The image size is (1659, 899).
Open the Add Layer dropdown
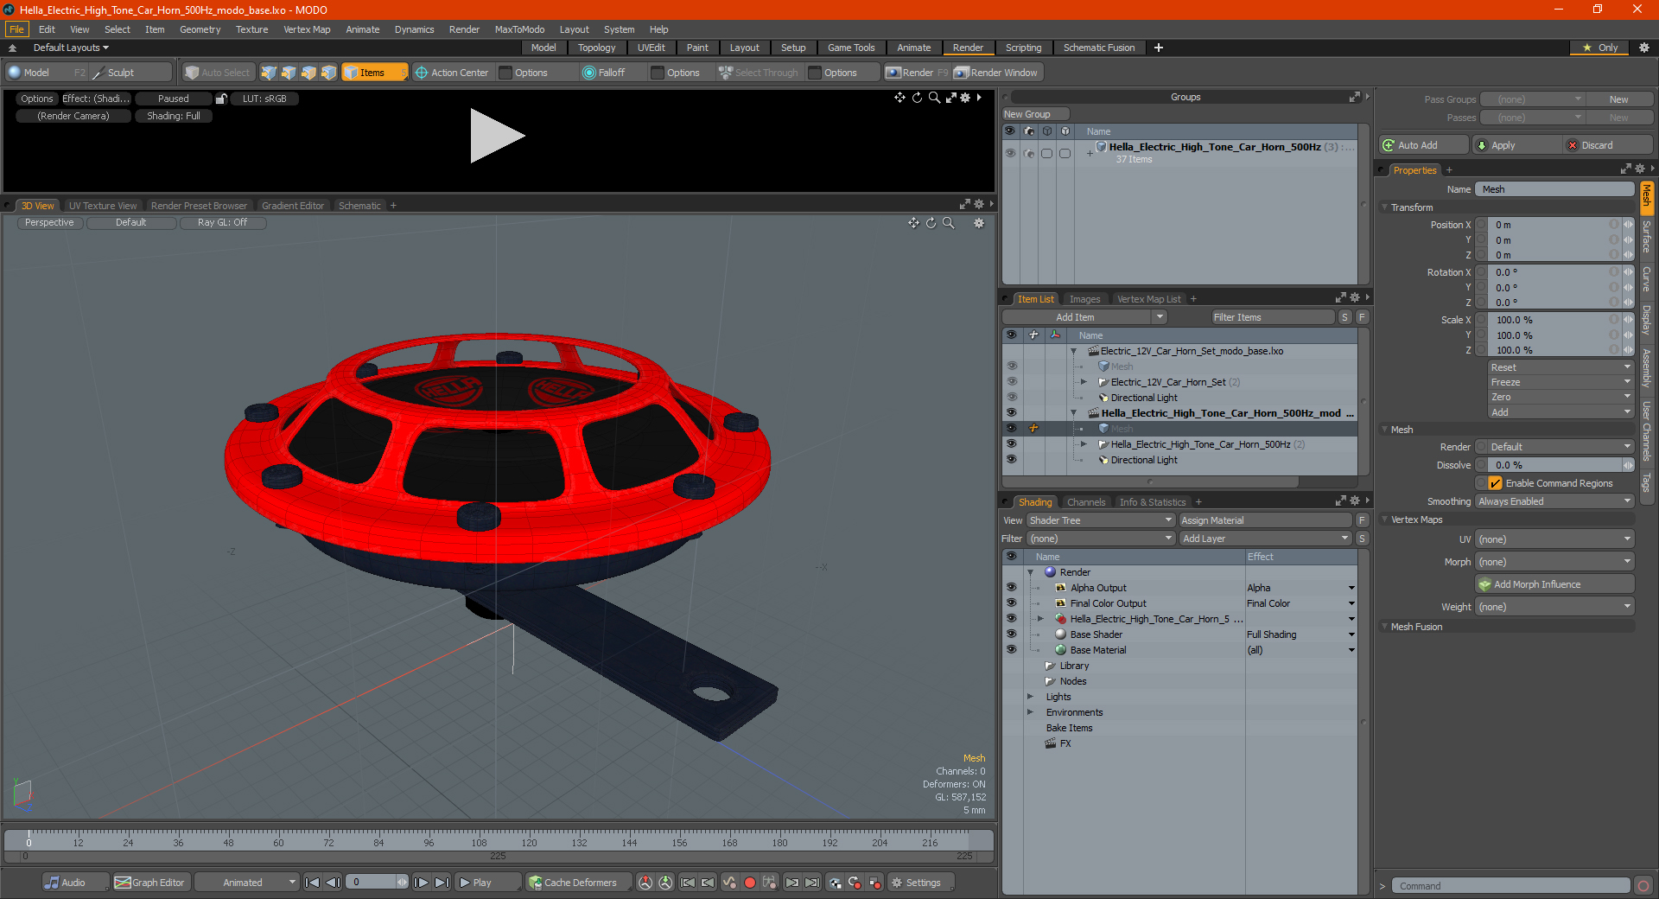(1265, 539)
